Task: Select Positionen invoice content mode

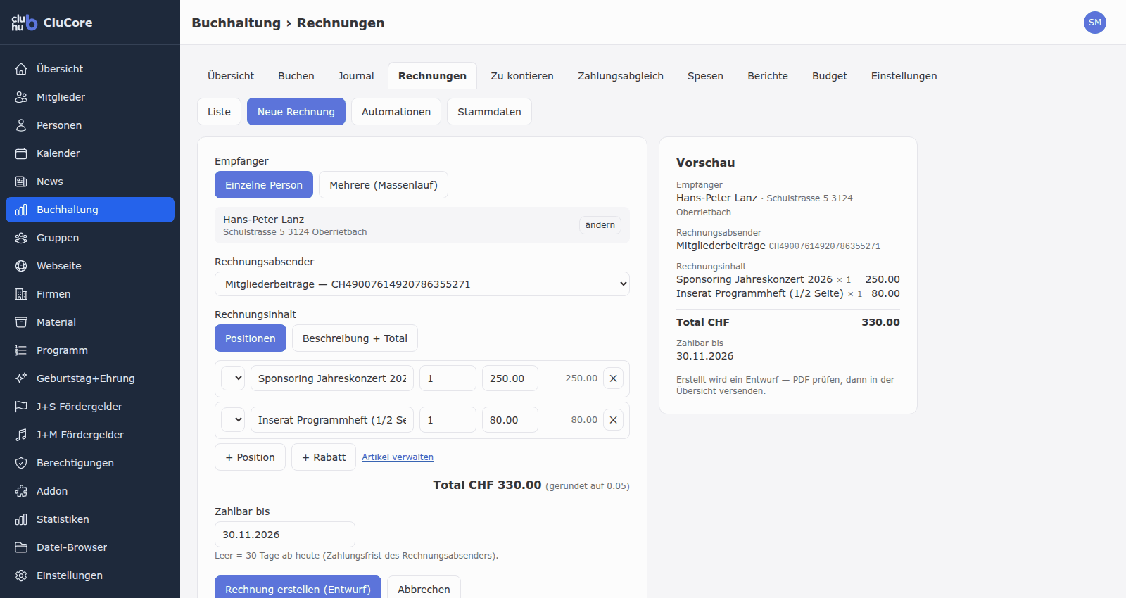Action: coord(251,338)
